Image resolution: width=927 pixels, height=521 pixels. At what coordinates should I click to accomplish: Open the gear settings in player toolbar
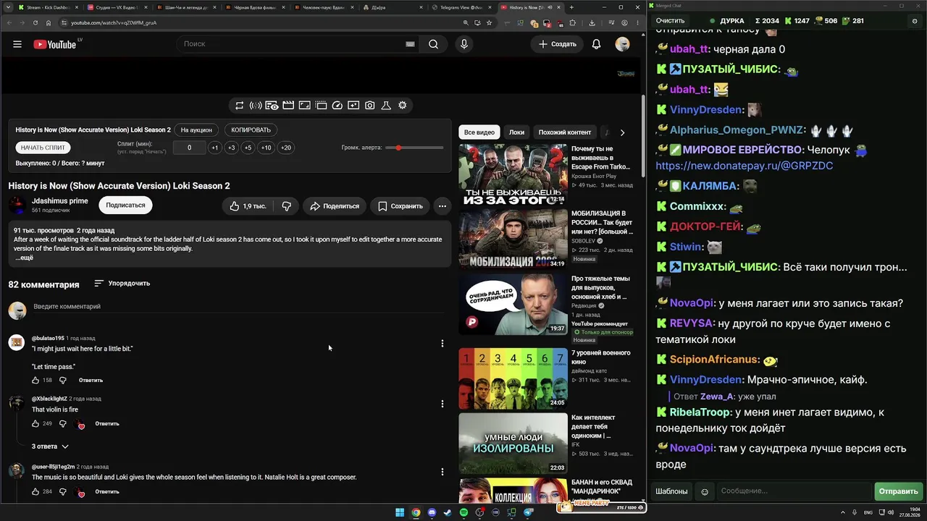click(403, 106)
